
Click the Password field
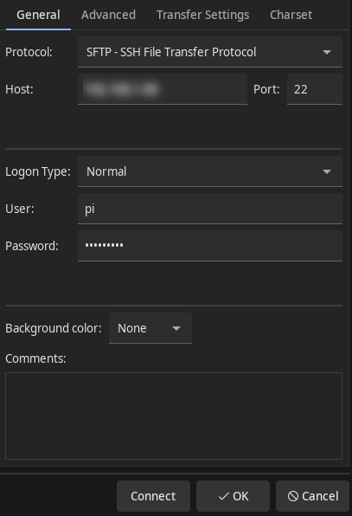(x=210, y=246)
